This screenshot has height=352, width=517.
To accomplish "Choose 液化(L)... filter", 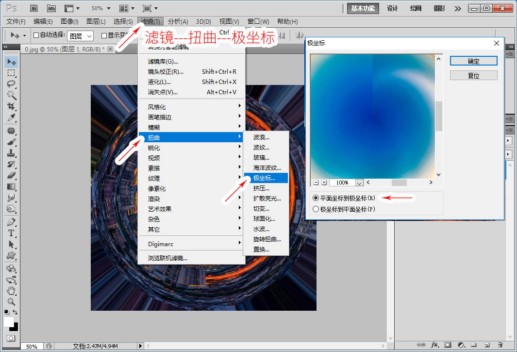I will [192, 82].
